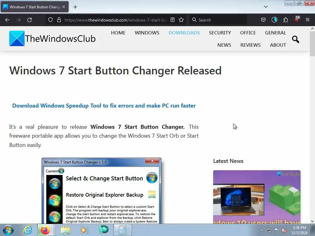Open Windows Explorer folder on taskbar
The height and width of the screenshot is (236, 315).
tap(66, 230)
